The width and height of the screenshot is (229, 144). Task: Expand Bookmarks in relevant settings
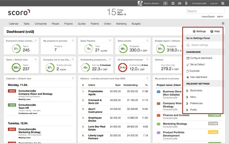click(196, 90)
